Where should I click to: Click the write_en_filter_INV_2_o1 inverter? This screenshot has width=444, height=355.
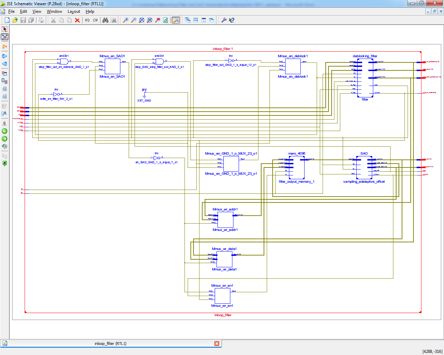(57, 94)
